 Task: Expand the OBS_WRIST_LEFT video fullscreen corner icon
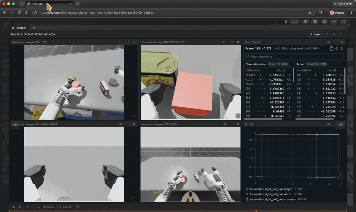[x=238, y=116]
